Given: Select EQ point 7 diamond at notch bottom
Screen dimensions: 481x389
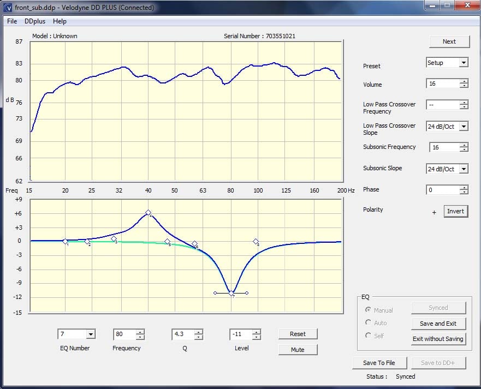Looking at the screenshot, I should click(x=231, y=294).
